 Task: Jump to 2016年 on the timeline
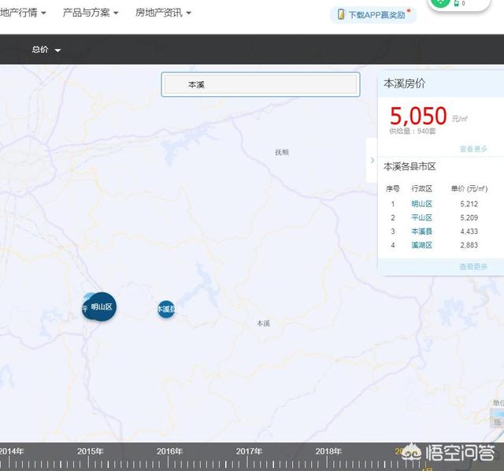[x=169, y=451]
